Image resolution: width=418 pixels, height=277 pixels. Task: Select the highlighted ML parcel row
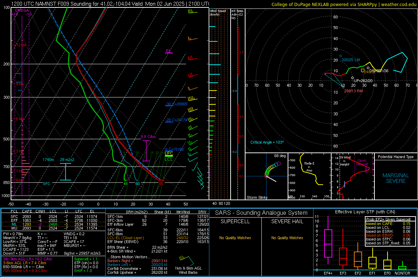pos(53,224)
